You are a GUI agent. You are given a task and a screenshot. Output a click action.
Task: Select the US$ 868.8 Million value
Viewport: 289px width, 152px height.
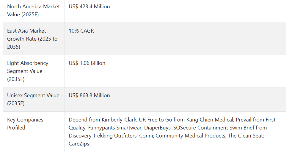[89, 95]
